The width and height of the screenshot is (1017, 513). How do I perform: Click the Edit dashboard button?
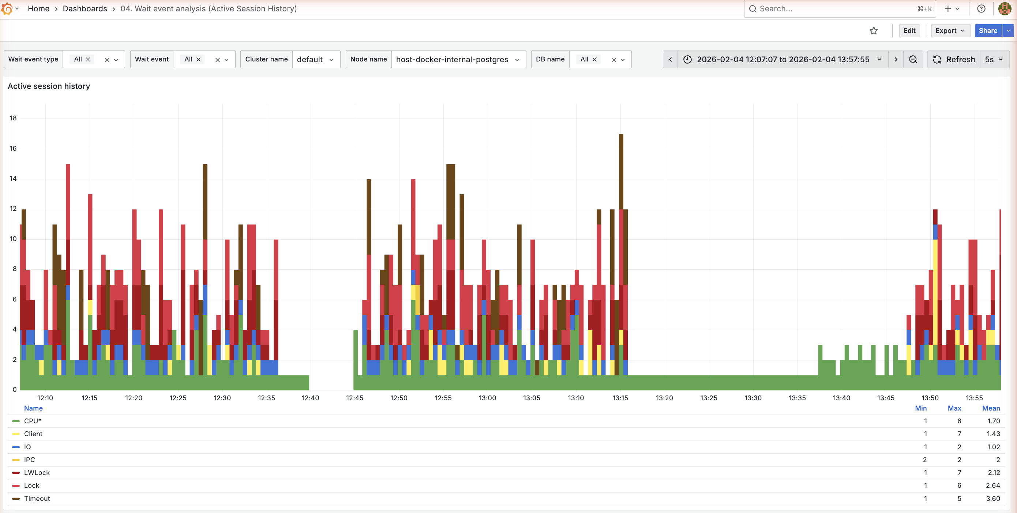coord(909,31)
